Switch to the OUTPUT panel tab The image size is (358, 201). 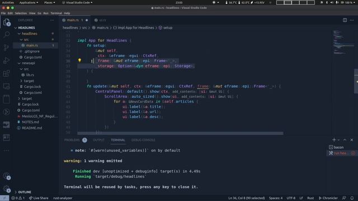[98, 140]
